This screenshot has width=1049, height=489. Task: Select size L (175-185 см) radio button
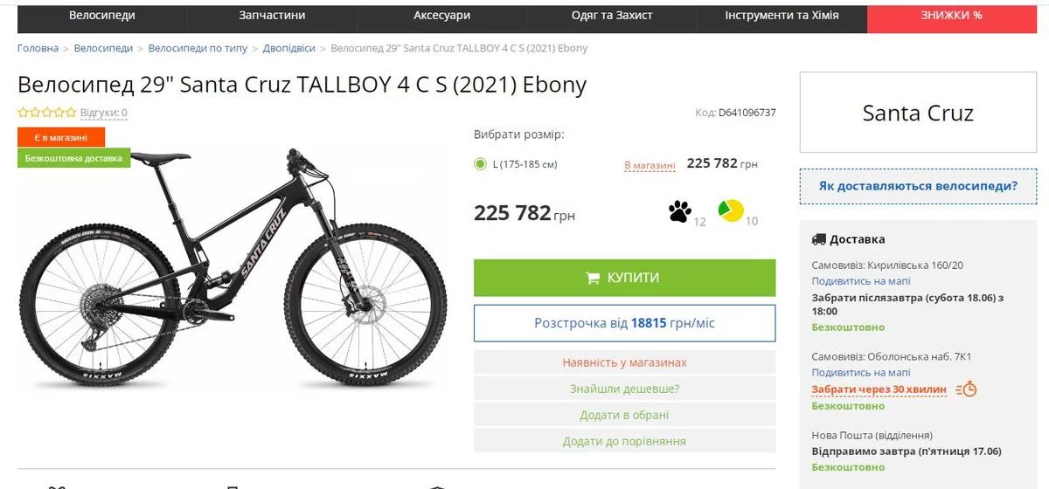[480, 164]
